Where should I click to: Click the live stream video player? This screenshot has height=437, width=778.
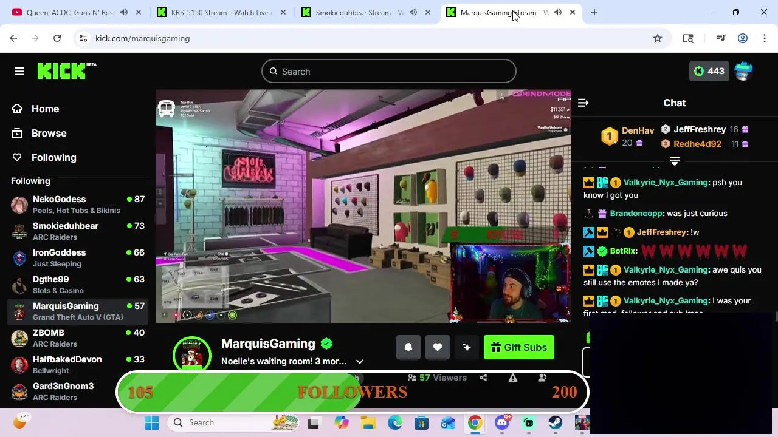[363, 206]
